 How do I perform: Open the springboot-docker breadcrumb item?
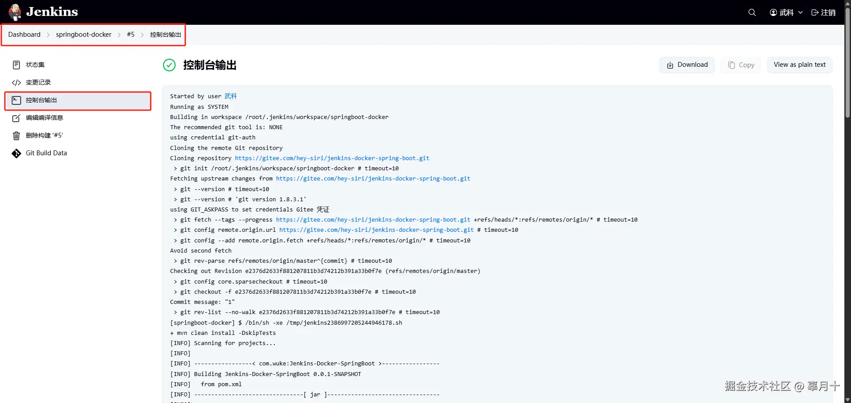coord(83,35)
